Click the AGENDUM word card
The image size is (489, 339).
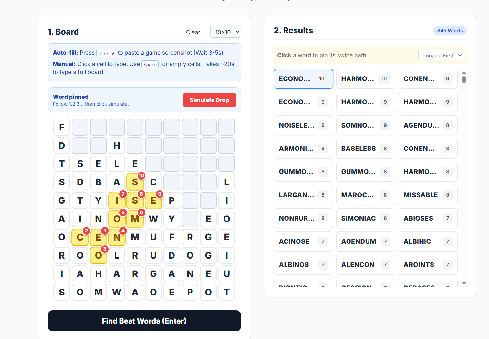[365, 241]
